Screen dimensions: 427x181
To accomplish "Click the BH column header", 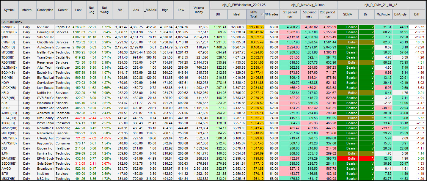I will pyautogui.click(x=218, y=14).
